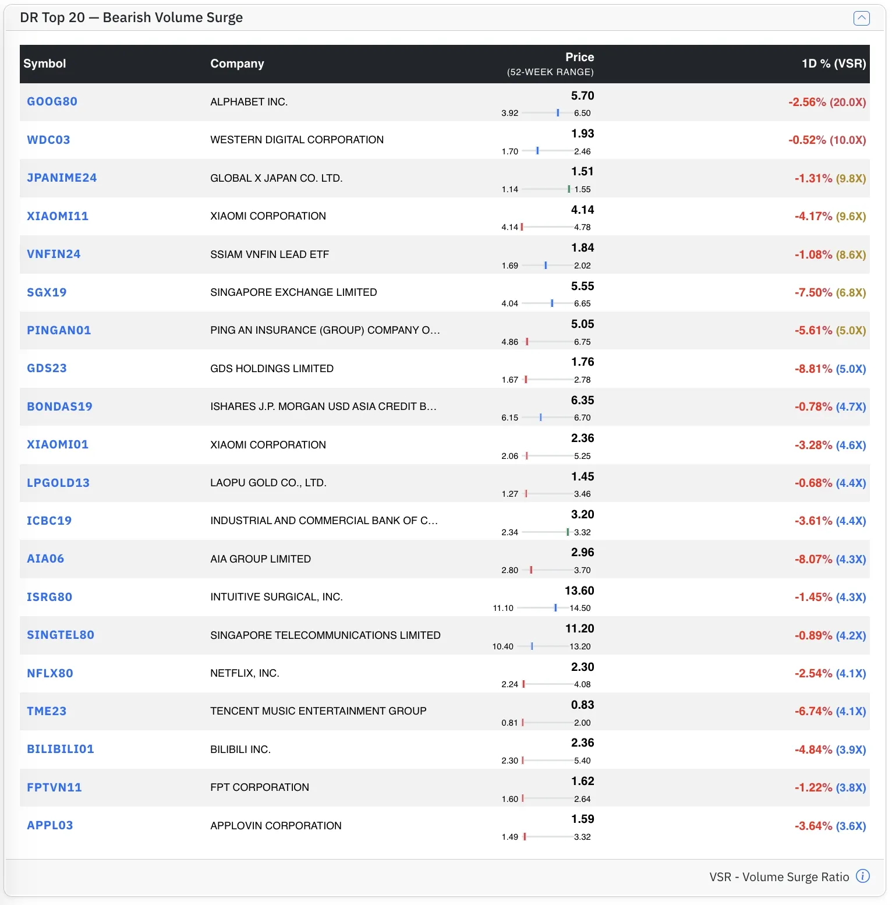The image size is (892, 905).
Task: Click the Symbol column header
Action: pyautogui.click(x=44, y=63)
